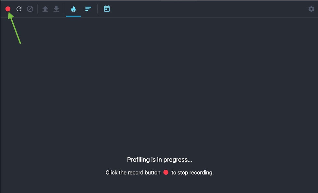This screenshot has width=318, height=193.
Task: Open the settings gear
Action: [311, 9]
